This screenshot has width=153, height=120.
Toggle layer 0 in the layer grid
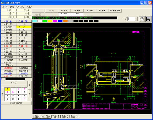[x=7, y=89]
